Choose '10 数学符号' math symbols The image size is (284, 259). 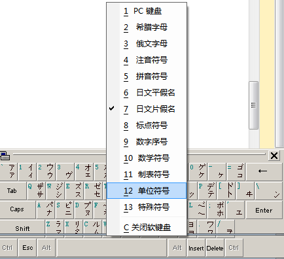coord(147,158)
